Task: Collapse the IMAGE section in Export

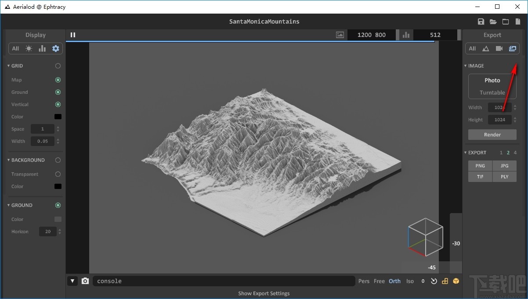Action: coord(466,66)
